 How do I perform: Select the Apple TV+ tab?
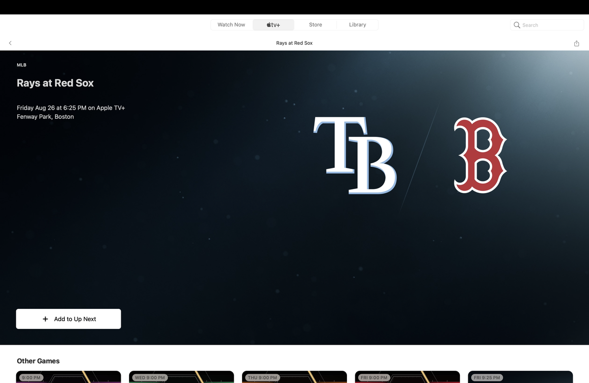[x=273, y=25]
